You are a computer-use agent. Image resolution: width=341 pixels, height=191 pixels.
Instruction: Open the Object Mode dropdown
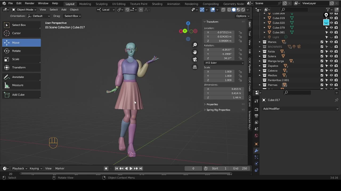[24, 10]
